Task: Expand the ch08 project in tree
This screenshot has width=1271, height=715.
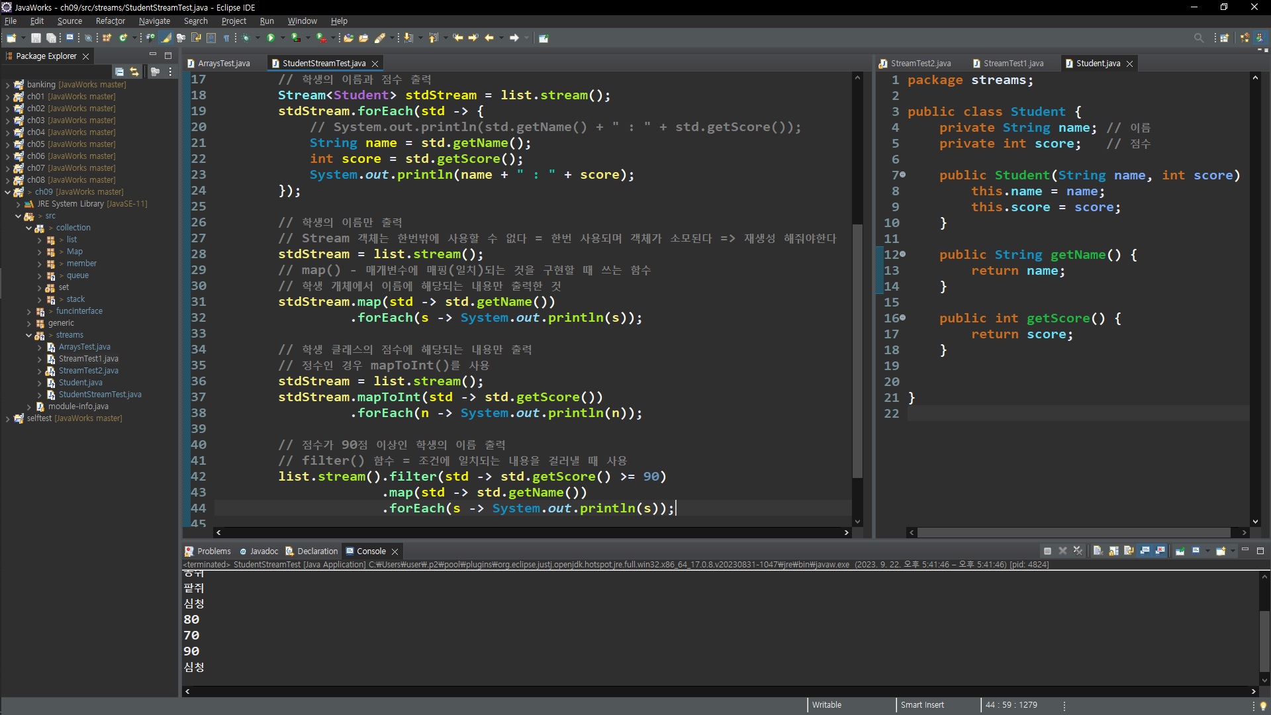Action: point(7,180)
